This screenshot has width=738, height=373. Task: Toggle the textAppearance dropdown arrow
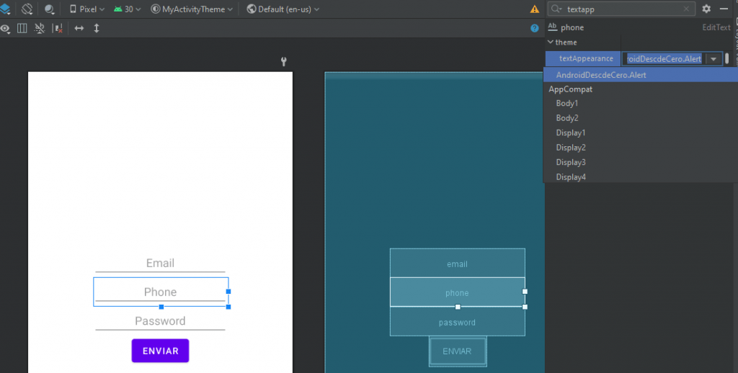click(x=713, y=59)
